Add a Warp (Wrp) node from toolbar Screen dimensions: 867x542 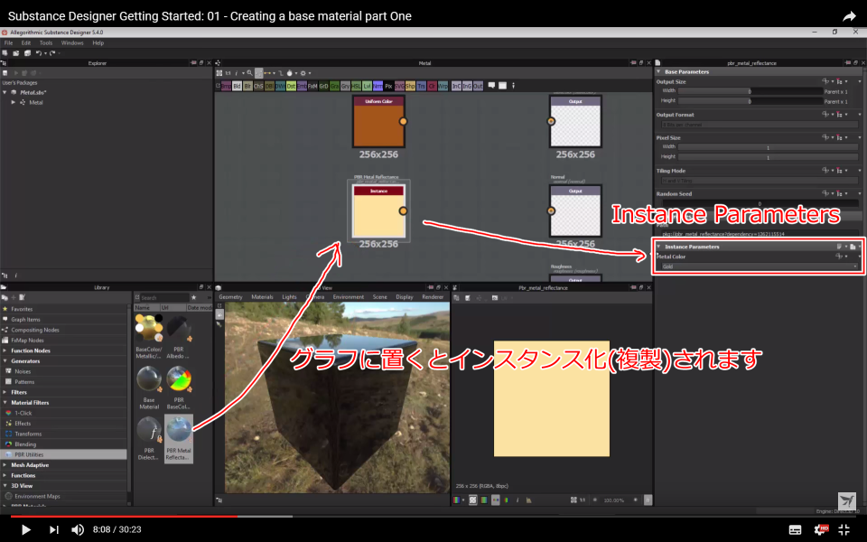pyautogui.click(x=443, y=87)
